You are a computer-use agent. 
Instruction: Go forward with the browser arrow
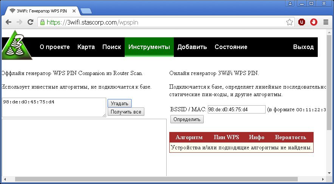pos(19,22)
